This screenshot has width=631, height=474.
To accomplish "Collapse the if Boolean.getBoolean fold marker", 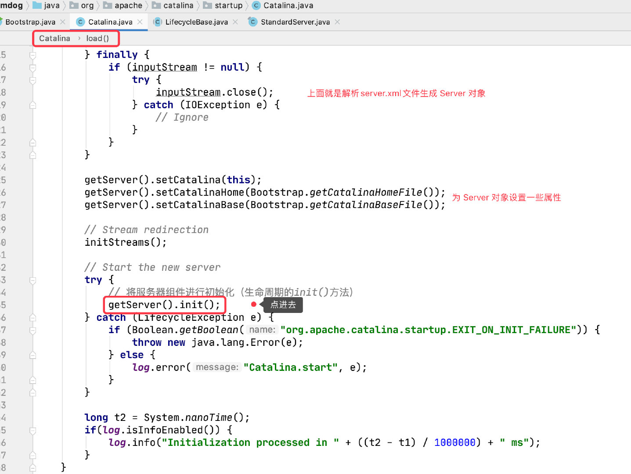I will 32,330.
